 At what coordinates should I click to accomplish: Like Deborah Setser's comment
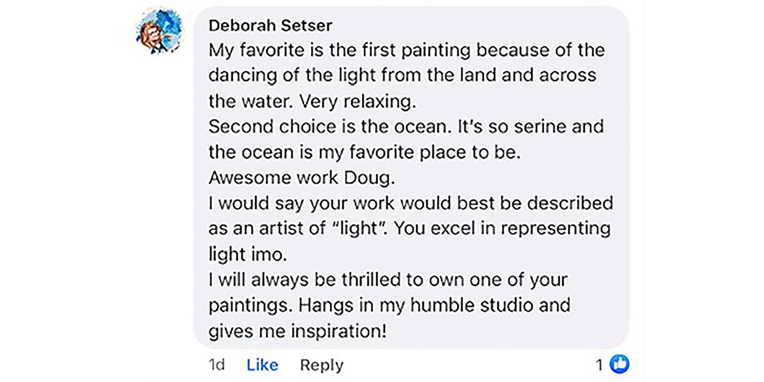[x=262, y=365]
